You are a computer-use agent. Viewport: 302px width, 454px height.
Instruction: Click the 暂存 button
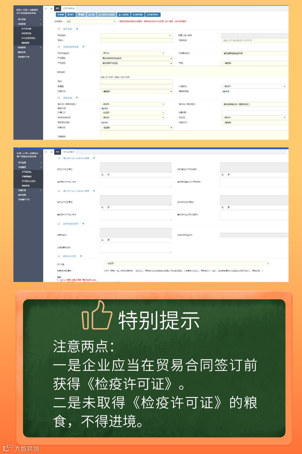71,15
